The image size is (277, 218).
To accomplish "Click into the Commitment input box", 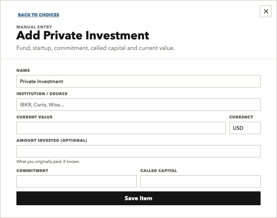I will [x=76, y=182].
